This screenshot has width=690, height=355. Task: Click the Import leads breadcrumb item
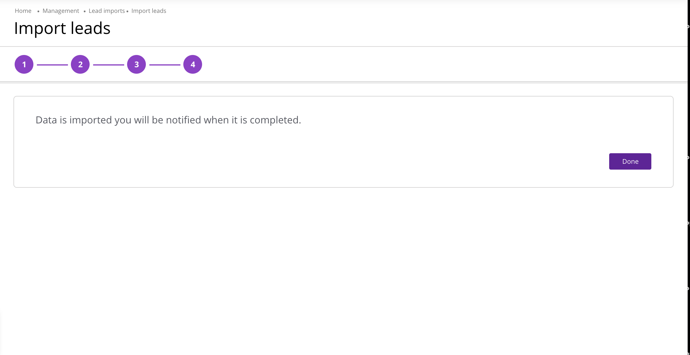pyautogui.click(x=149, y=11)
